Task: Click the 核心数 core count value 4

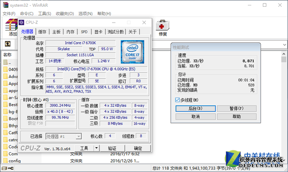Action: click(x=110, y=136)
